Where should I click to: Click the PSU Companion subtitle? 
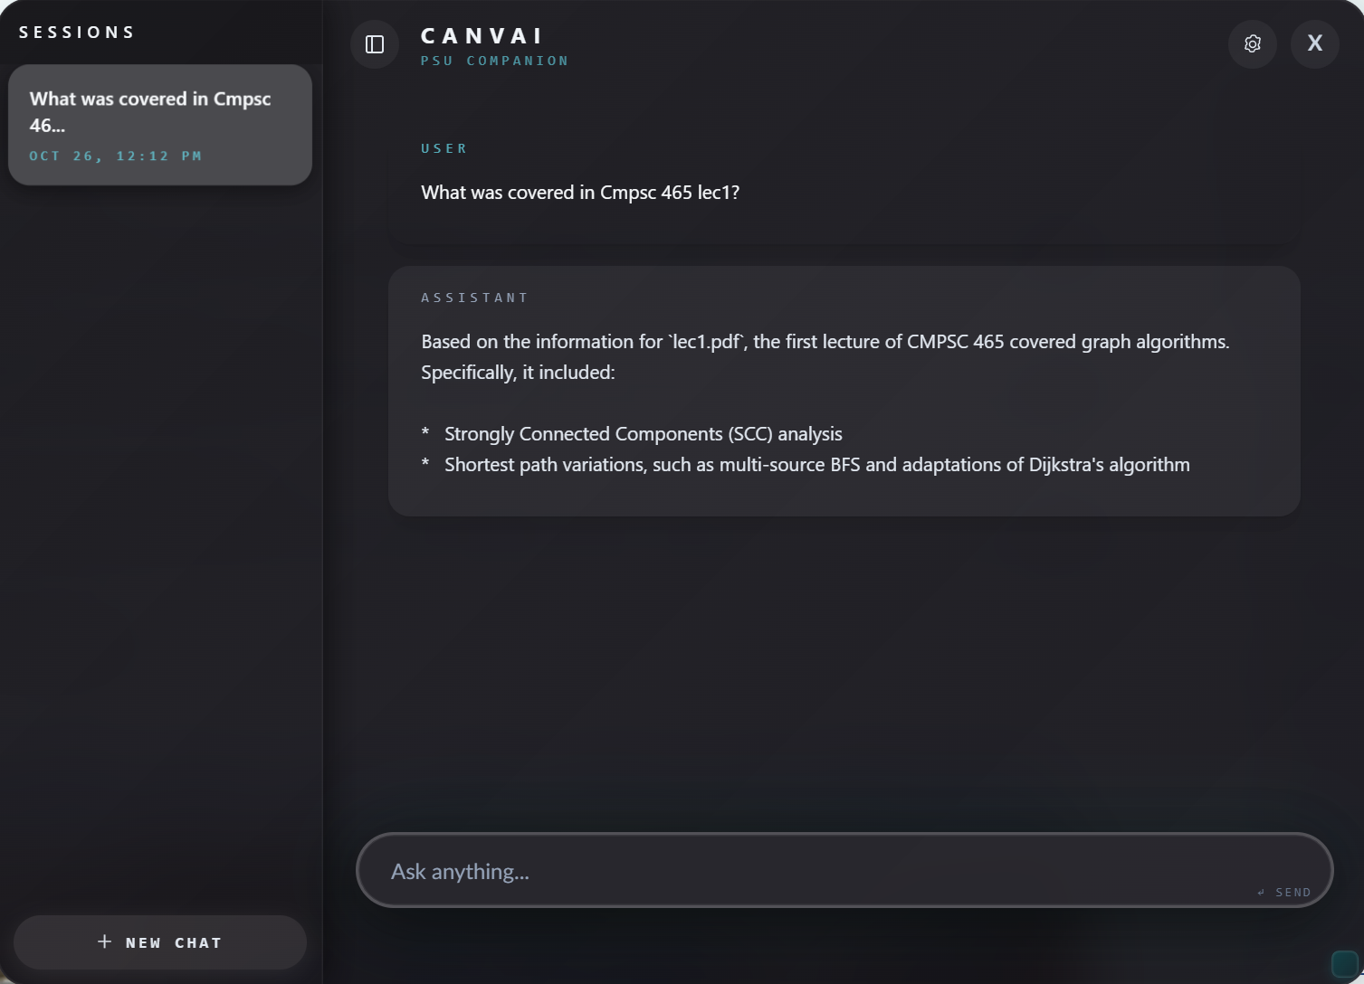click(495, 61)
